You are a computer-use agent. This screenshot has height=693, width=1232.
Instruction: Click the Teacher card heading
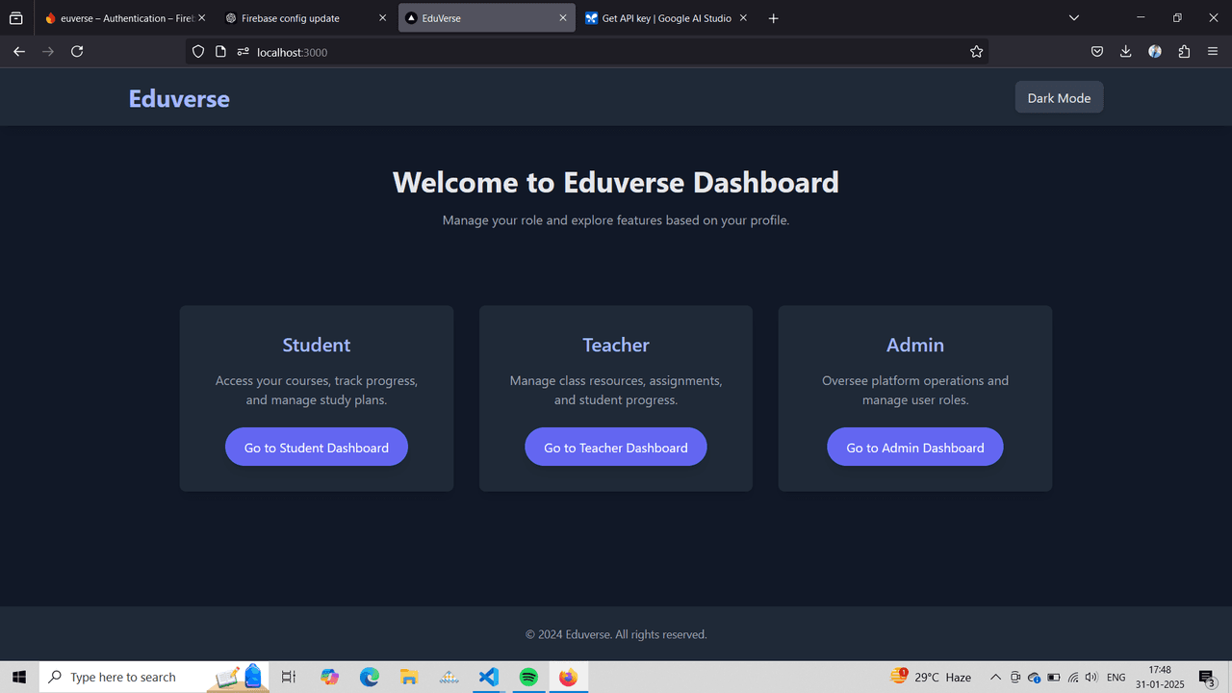616,345
